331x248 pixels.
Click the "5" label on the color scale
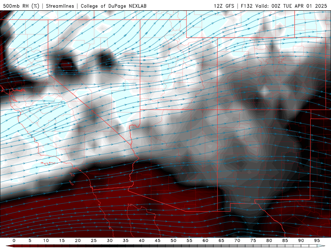click(30, 241)
